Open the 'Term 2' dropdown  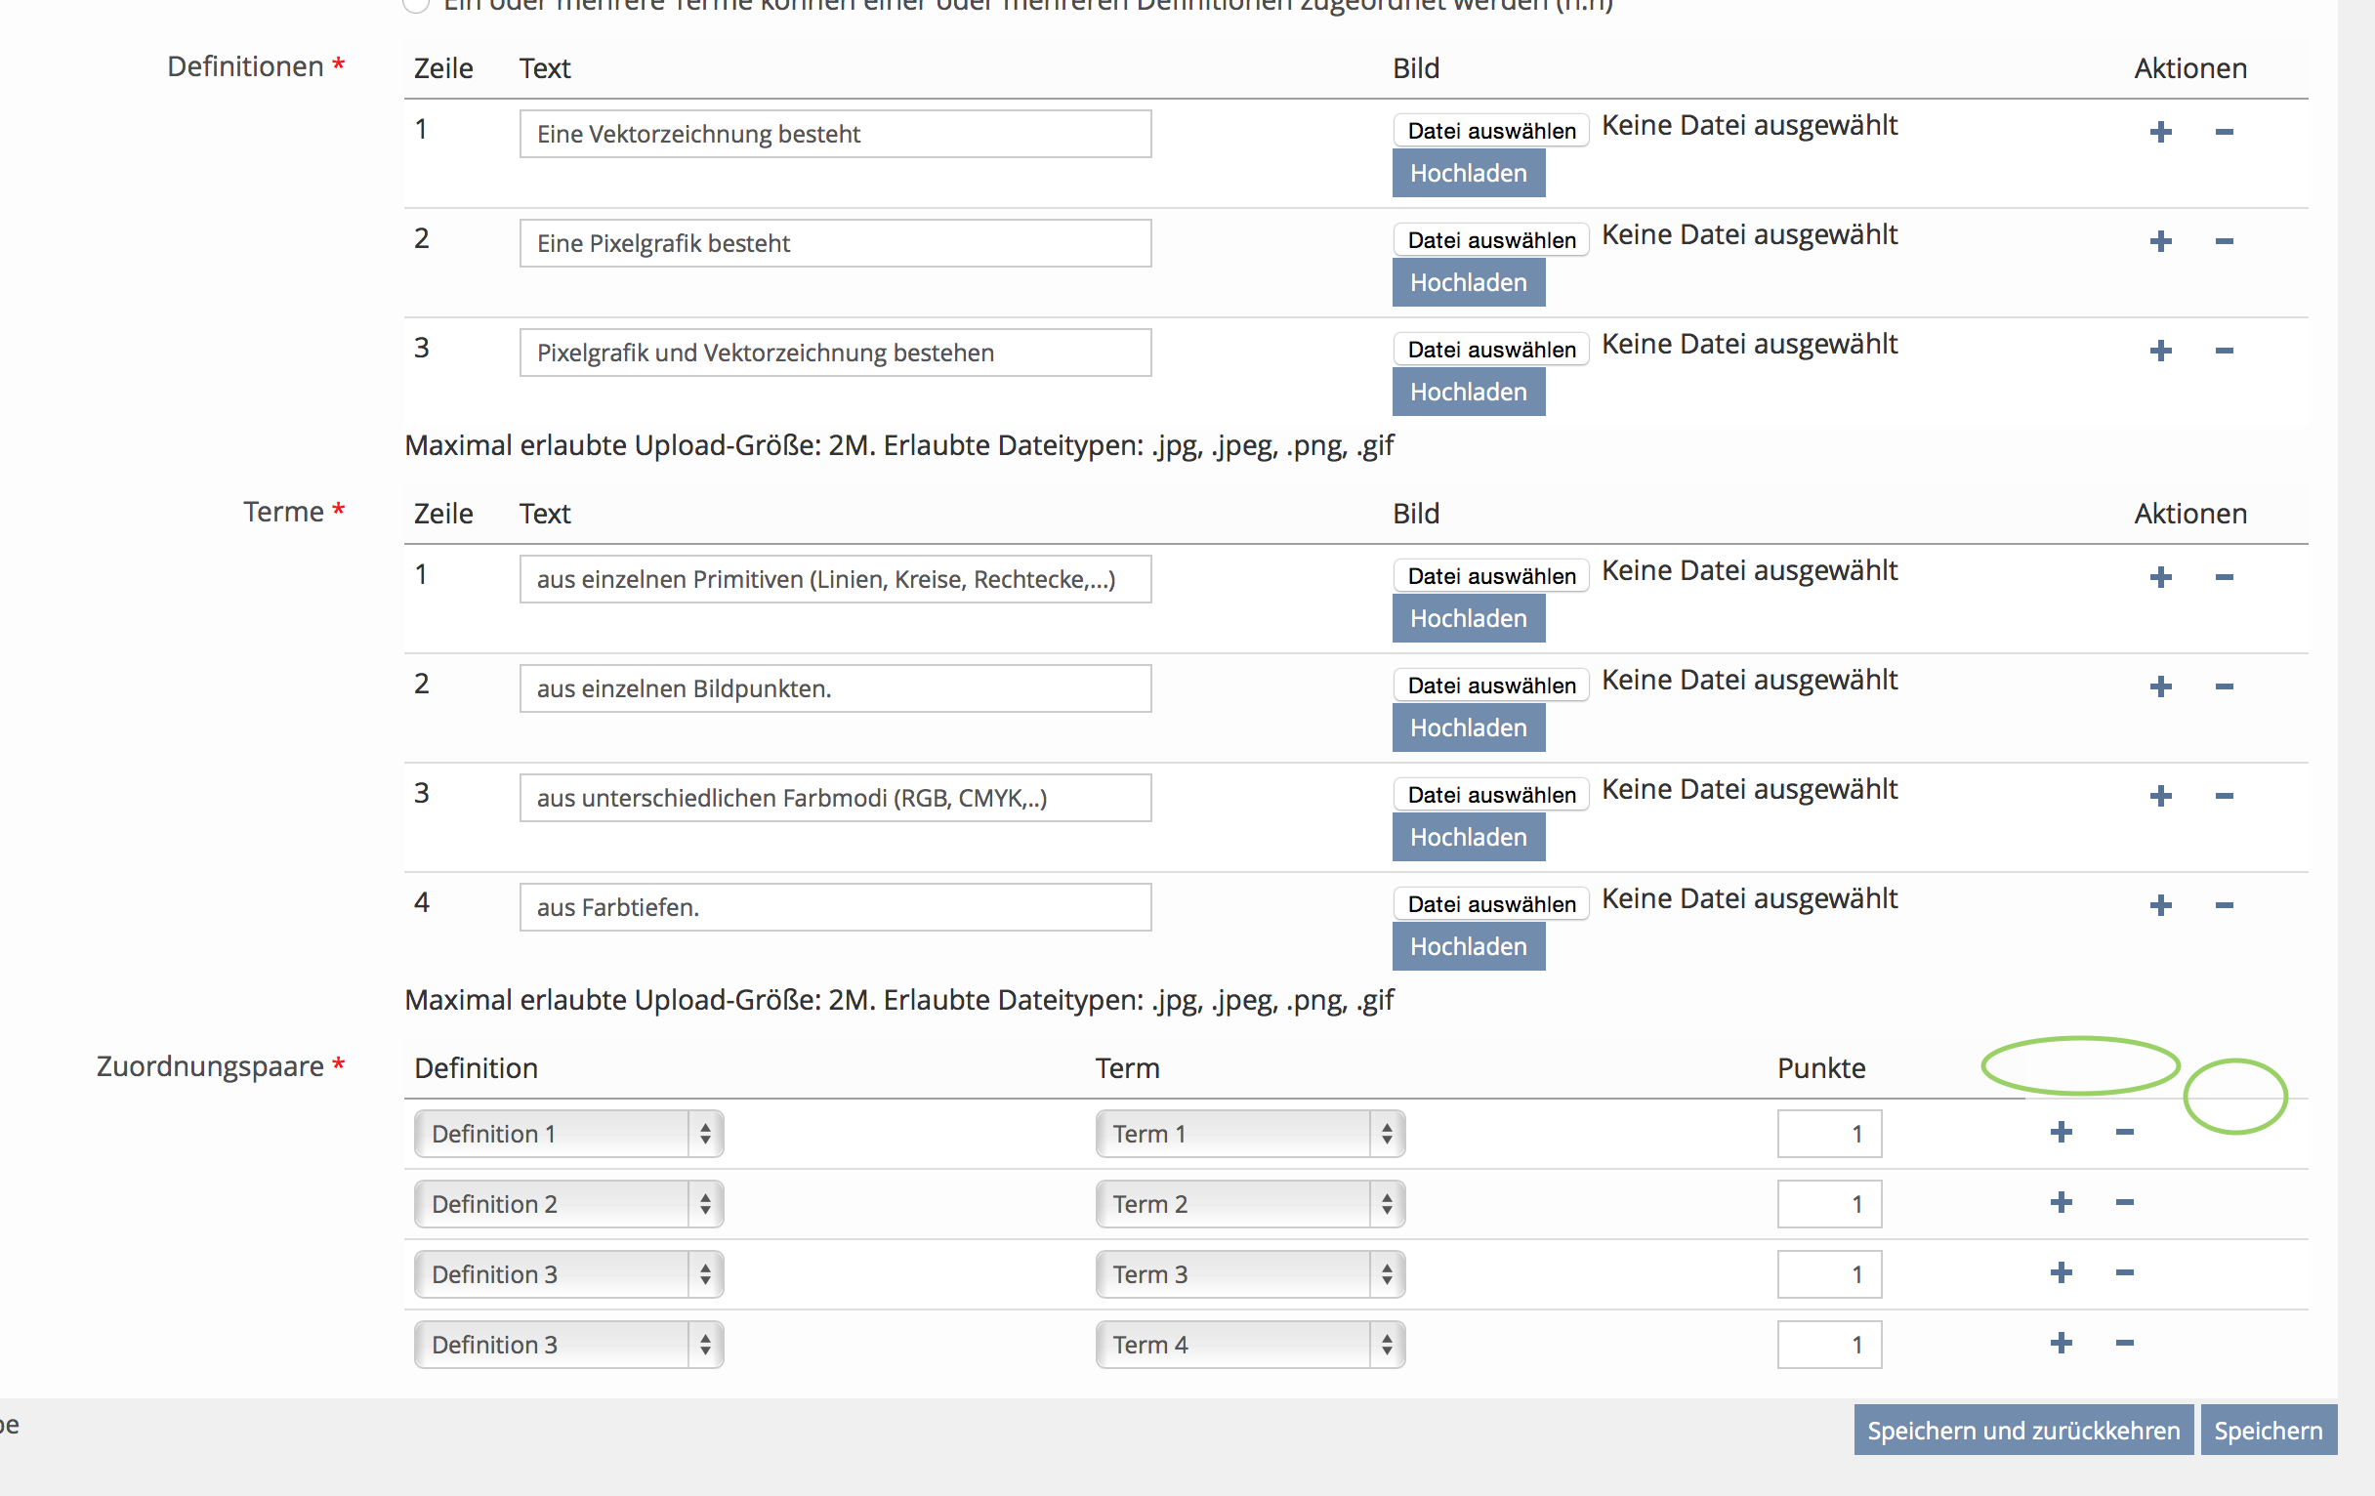click(1250, 1204)
